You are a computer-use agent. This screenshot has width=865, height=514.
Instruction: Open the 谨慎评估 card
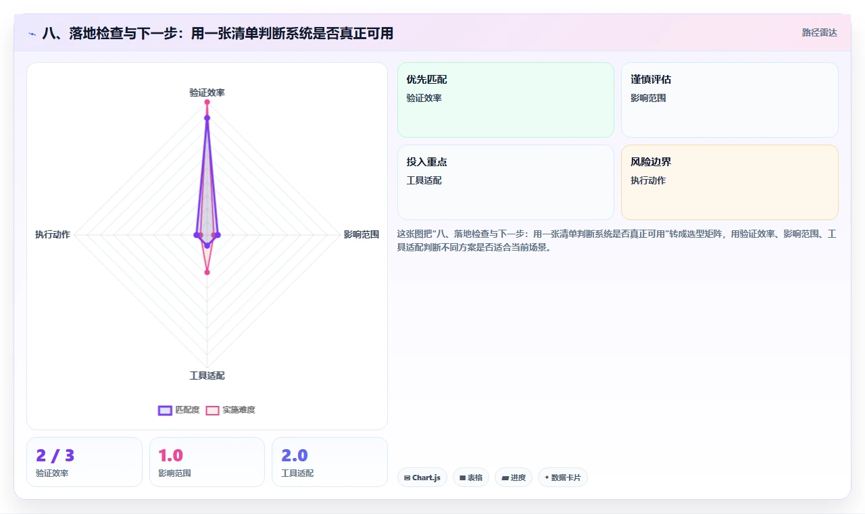730,100
